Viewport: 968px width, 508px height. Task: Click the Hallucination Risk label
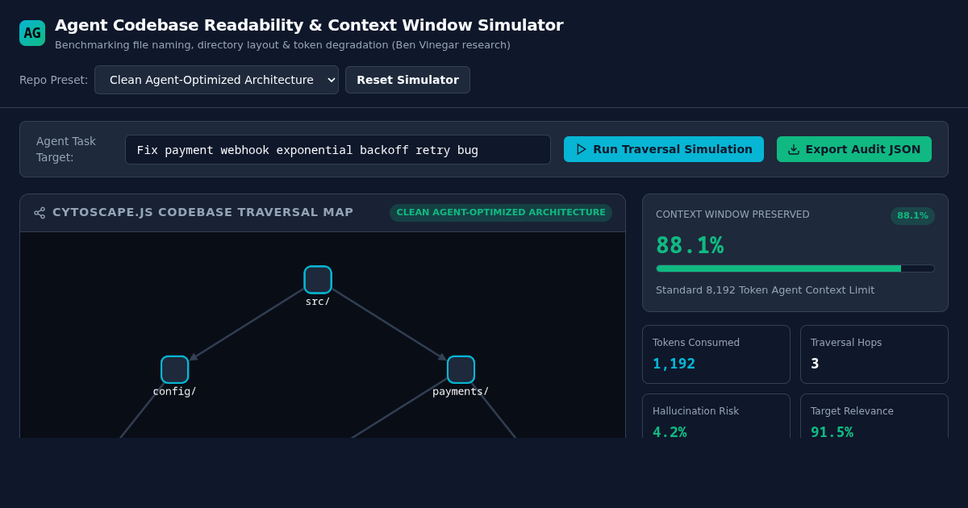click(x=695, y=411)
